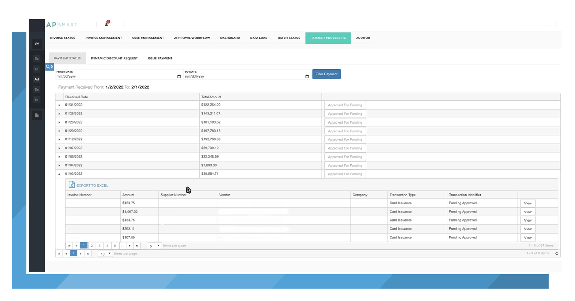
Task: Open the Data Load menu
Action: tap(259, 38)
